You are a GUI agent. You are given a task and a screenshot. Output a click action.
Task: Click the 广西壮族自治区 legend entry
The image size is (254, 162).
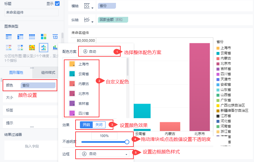[x=231, y=105]
